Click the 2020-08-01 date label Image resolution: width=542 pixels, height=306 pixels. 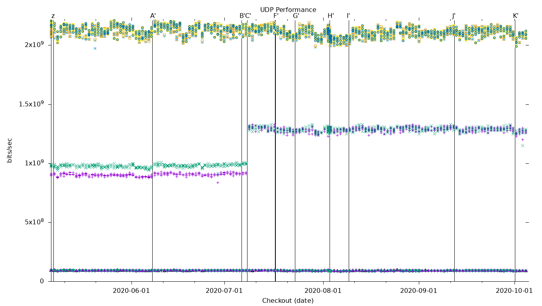pyautogui.click(x=323, y=291)
